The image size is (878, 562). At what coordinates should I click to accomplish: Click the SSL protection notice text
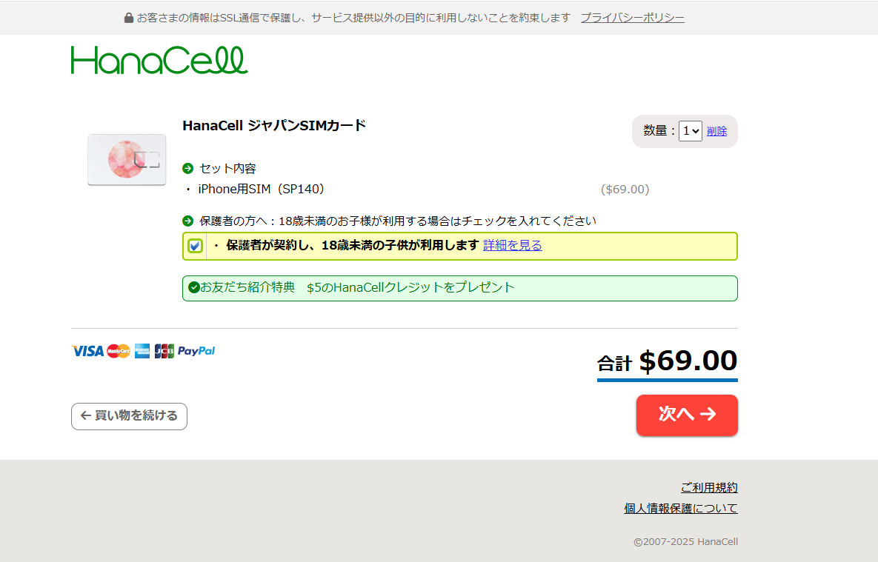point(354,18)
